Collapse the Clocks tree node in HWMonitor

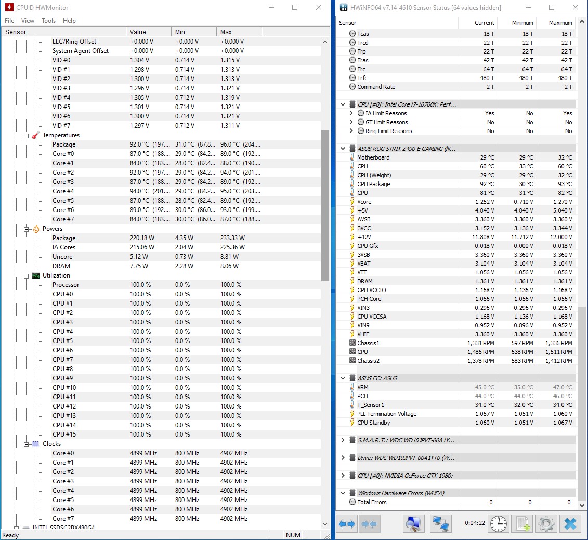click(26, 444)
